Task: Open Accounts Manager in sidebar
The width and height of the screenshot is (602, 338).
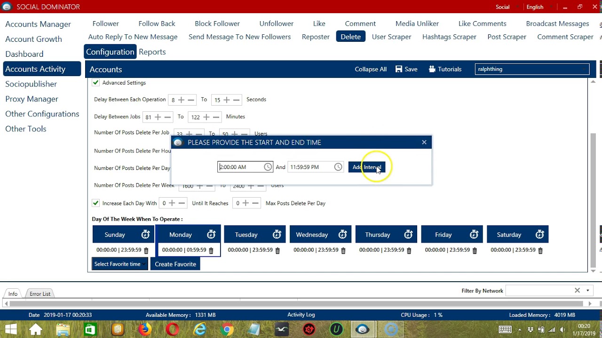Action: point(38,24)
